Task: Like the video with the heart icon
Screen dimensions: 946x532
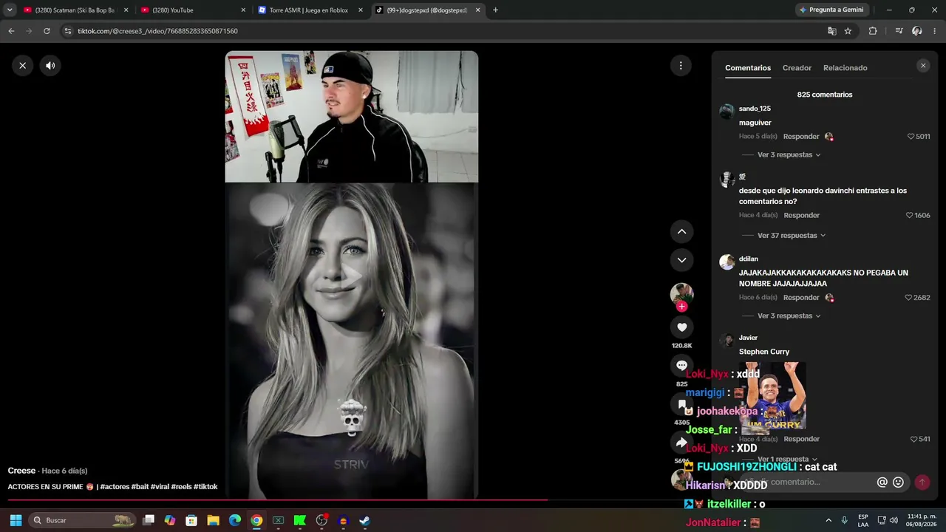Action: 681,327
